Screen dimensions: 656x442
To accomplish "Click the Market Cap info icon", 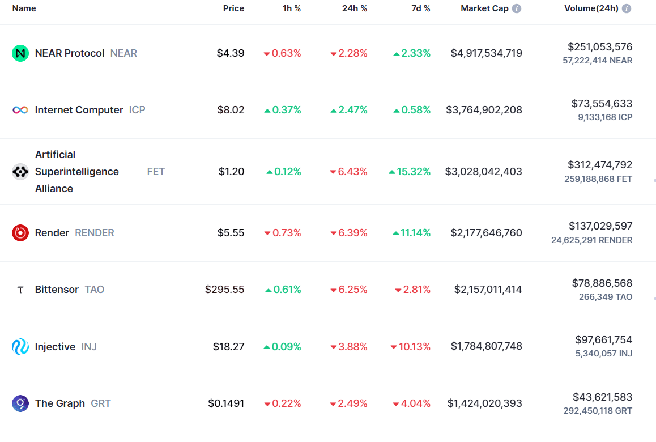I will (x=517, y=8).
